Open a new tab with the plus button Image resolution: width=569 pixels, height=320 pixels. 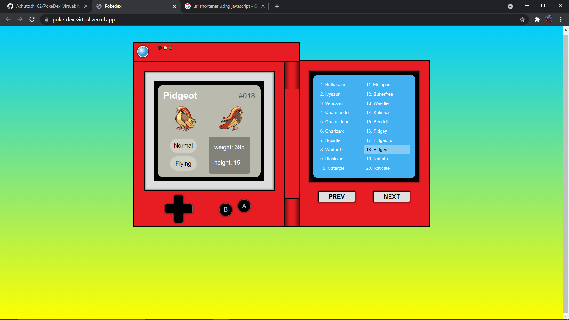tap(277, 6)
